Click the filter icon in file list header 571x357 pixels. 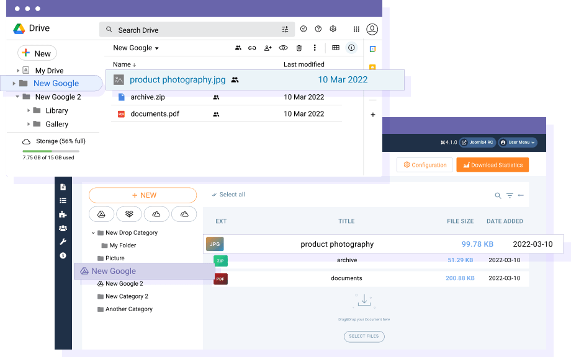pos(510,195)
